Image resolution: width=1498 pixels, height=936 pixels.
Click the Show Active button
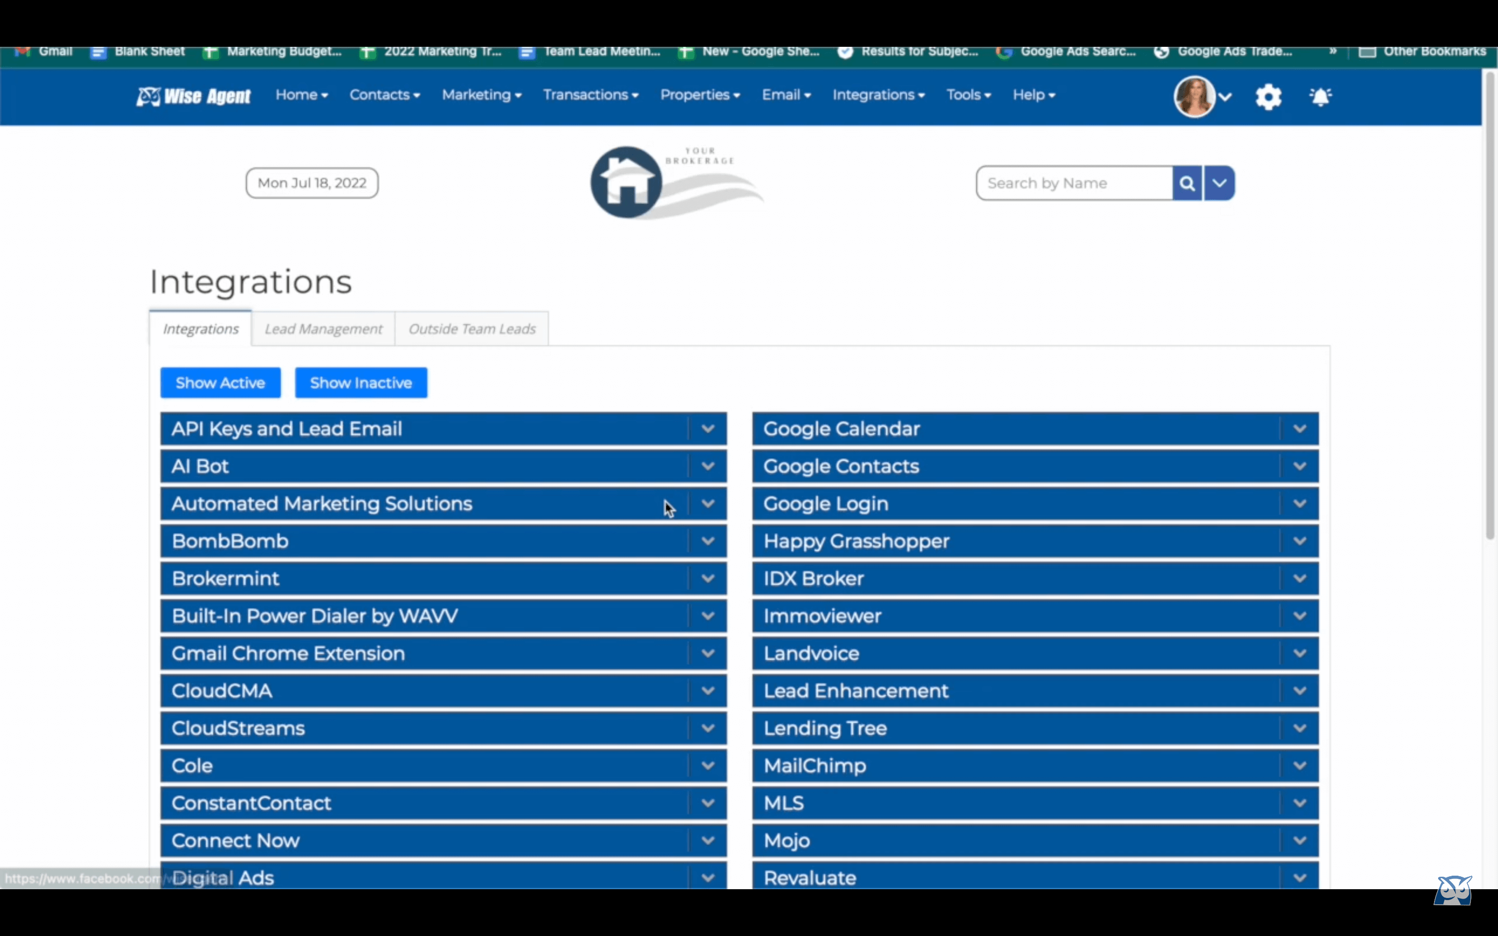[221, 382]
